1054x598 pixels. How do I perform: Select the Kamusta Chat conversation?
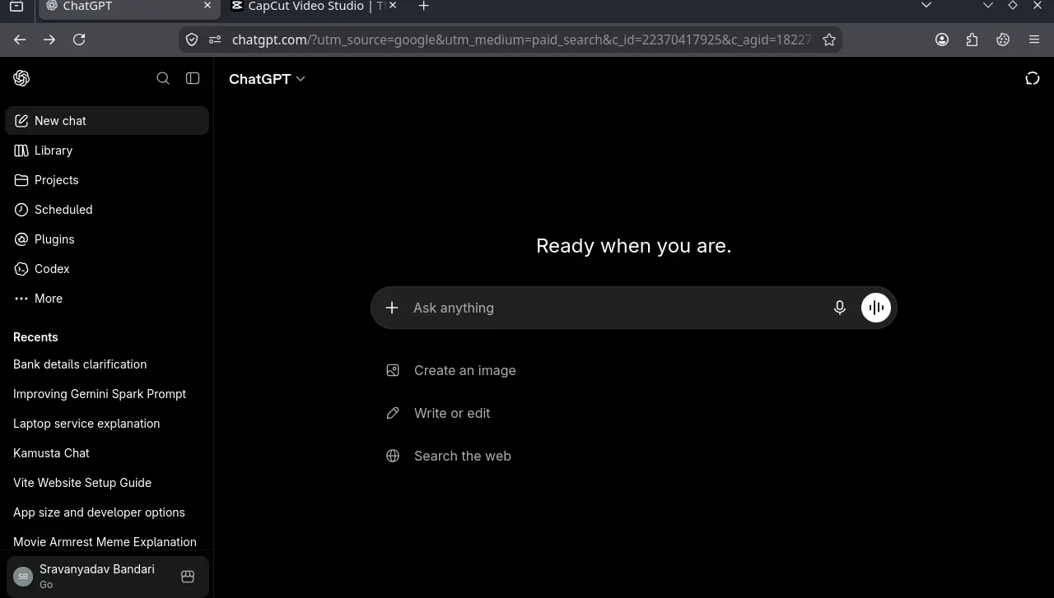pos(107,453)
